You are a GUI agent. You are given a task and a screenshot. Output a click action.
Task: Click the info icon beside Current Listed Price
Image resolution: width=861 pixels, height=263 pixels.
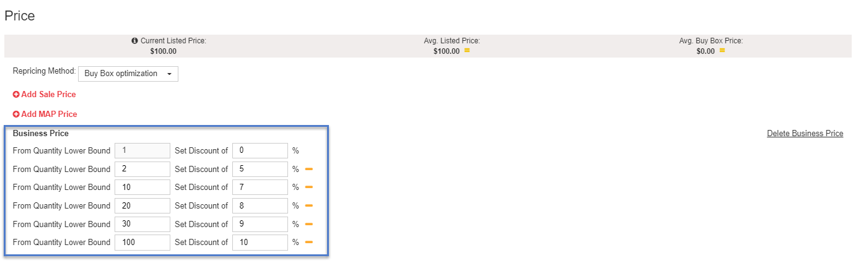pyautogui.click(x=134, y=41)
